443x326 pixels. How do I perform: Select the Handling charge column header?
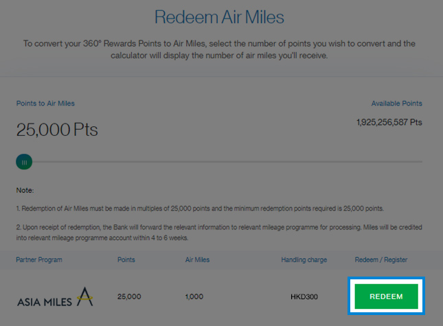tap(304, 259)
